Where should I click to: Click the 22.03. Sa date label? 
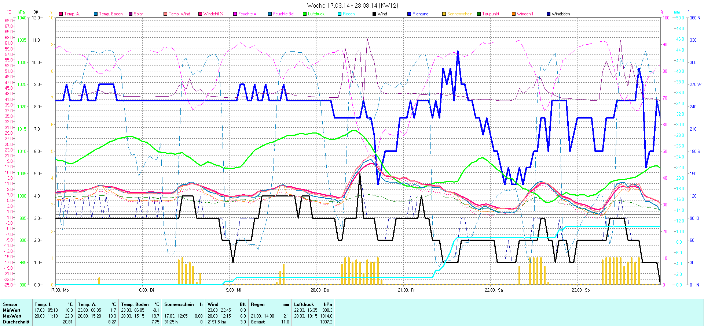494,290
